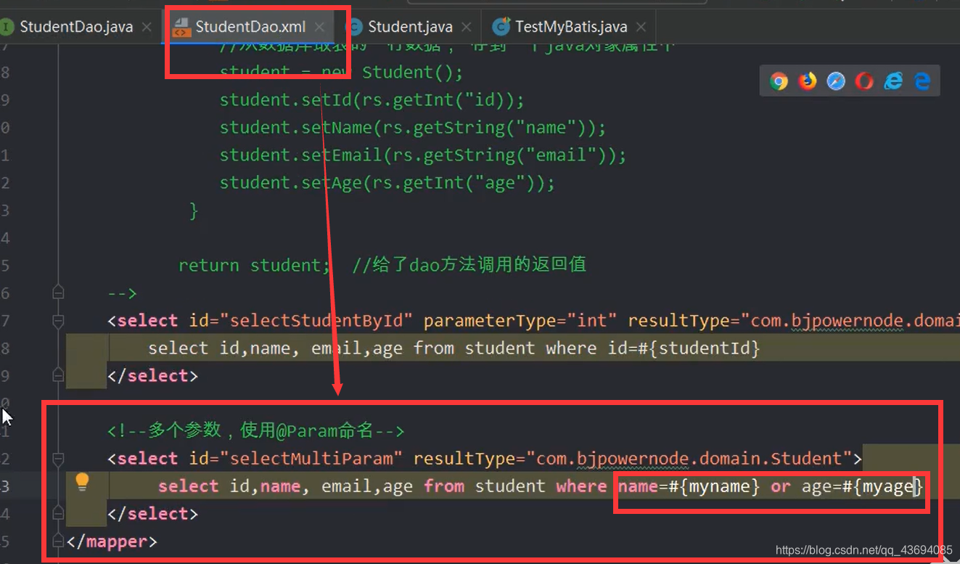Click the Student.java class file icon
The height and width of the screenshot is (564, 960).
(x=354, y=28)
